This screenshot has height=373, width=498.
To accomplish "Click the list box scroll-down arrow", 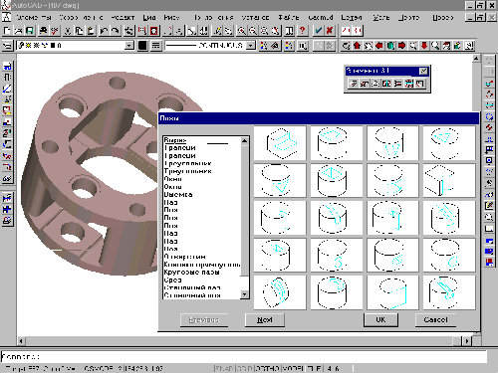I will click(x=245, y=294).
